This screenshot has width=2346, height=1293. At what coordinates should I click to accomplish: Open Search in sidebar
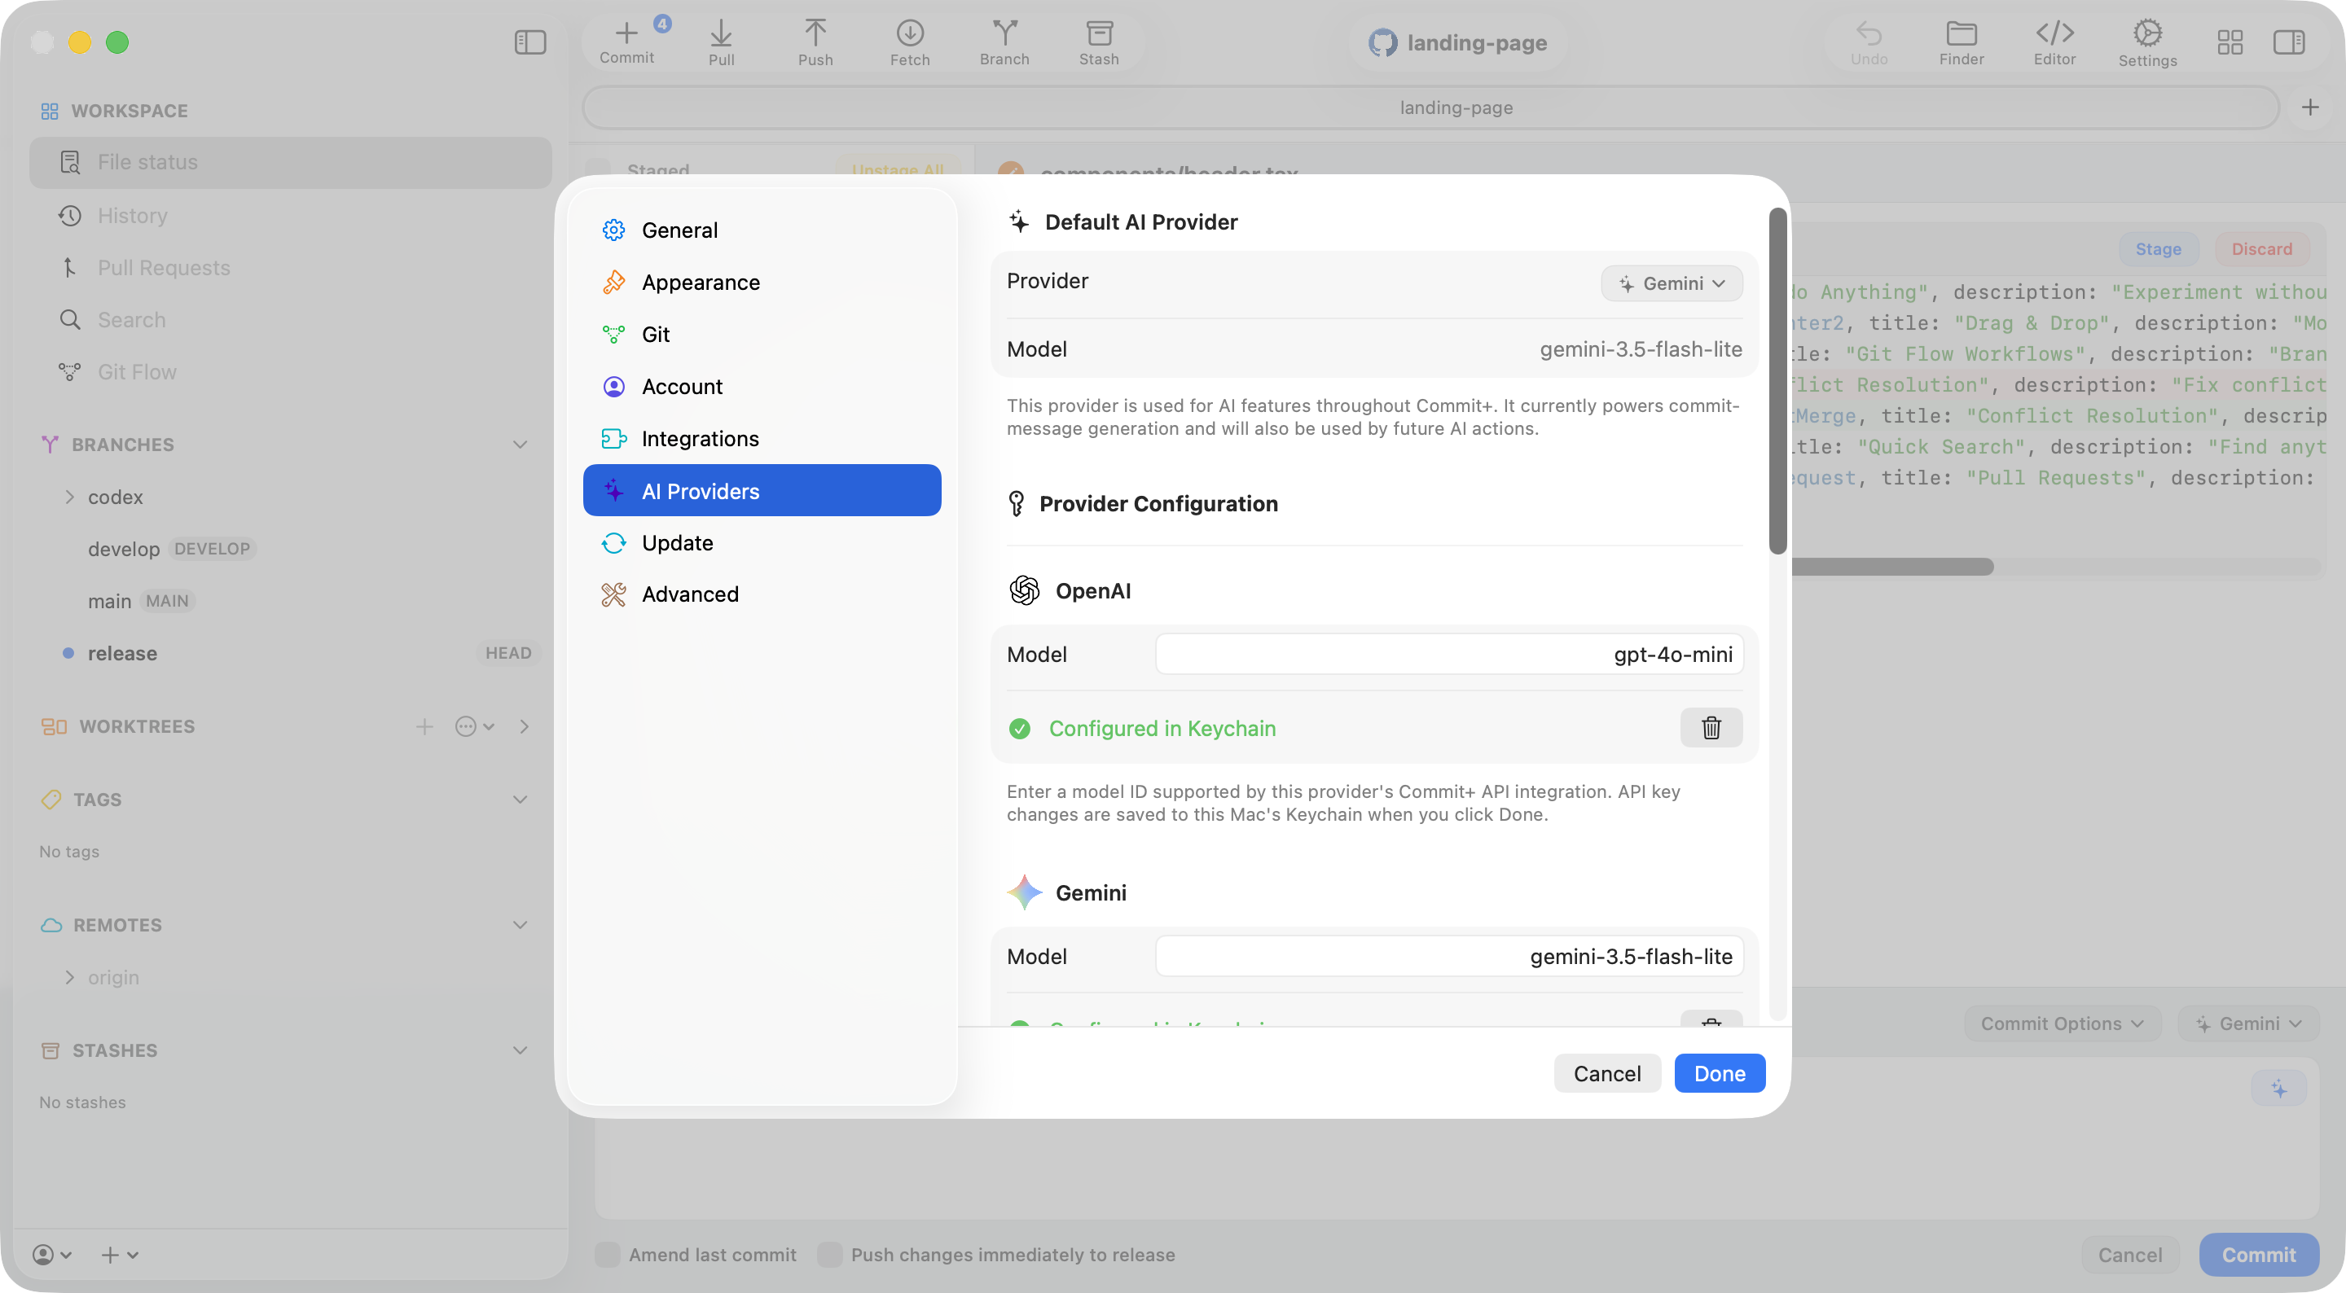(291, 320)
